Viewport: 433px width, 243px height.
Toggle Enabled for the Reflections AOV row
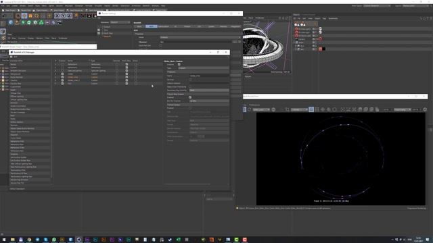pos(62,64)
